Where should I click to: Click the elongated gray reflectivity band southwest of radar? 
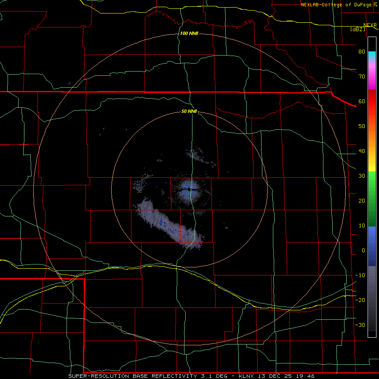pyautogui.click(x=169, y=225)
